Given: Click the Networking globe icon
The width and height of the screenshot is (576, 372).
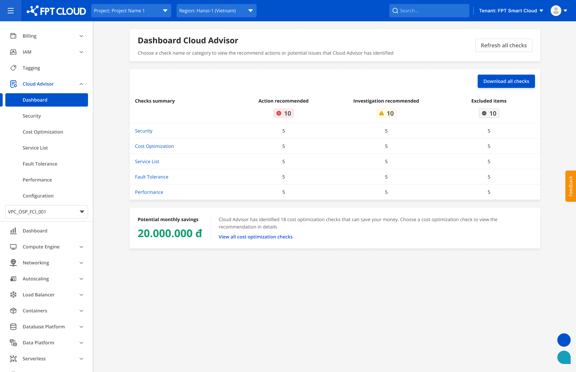Looking at the screenshot, I should pyautogui.click(x=13, y=263).
